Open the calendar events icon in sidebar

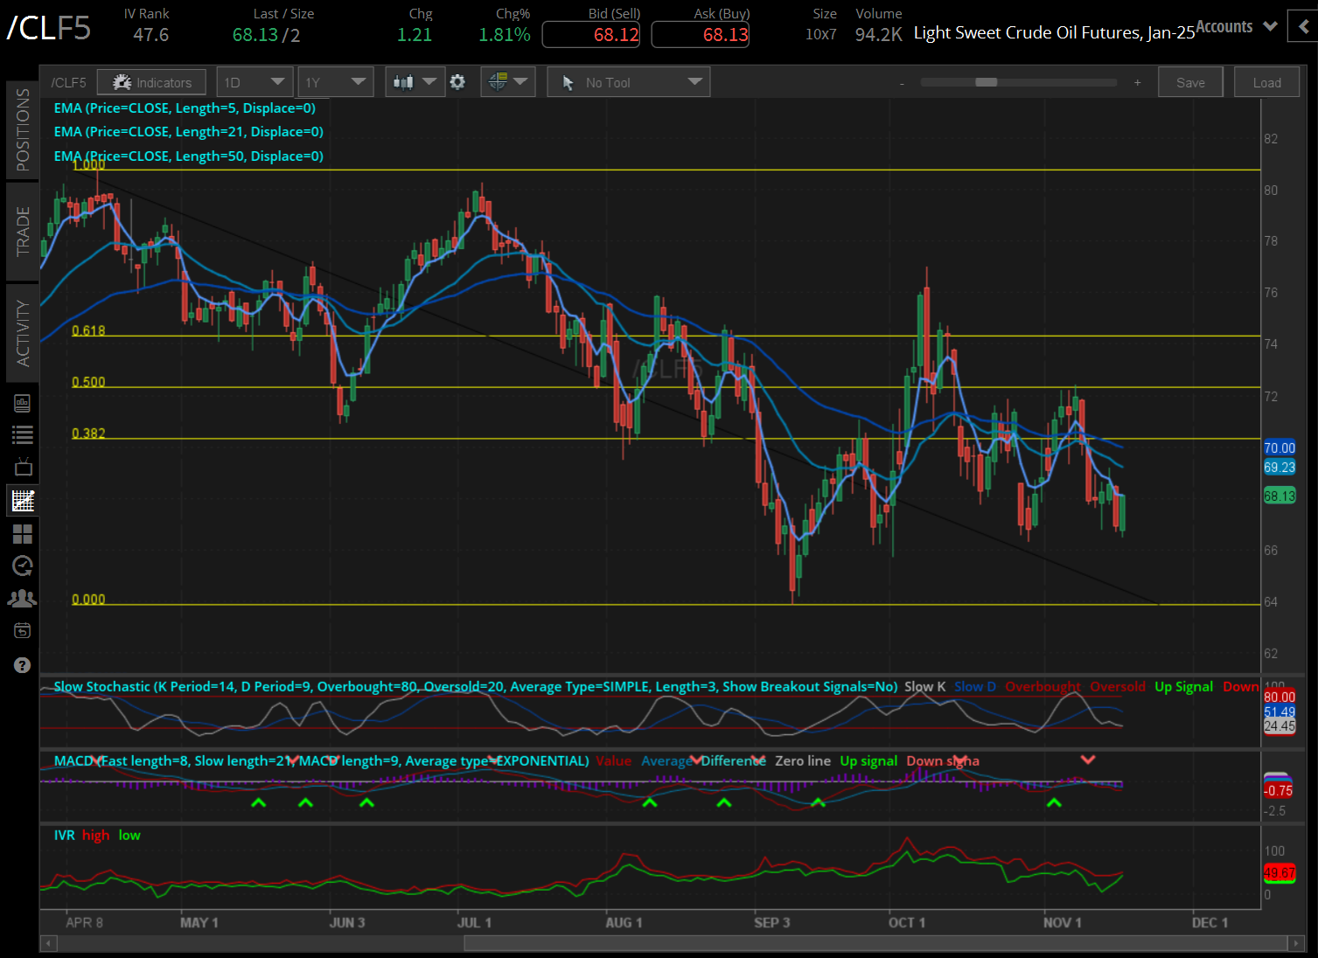[x=23, y=631]
